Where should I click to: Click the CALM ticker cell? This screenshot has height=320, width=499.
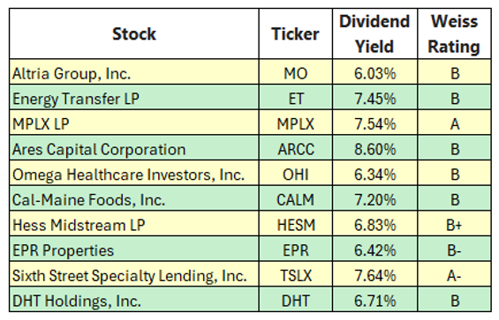point(296,198)
